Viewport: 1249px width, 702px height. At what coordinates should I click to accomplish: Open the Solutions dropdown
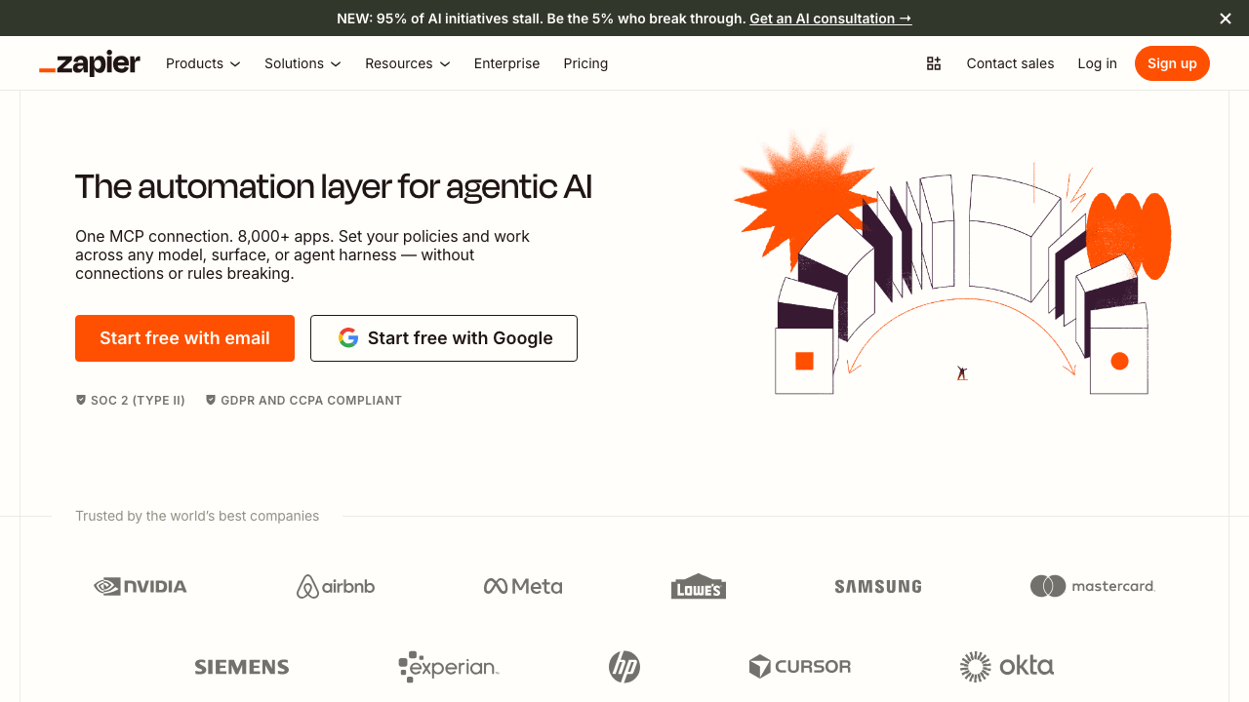pyautogui.click(x=302, y=63)
